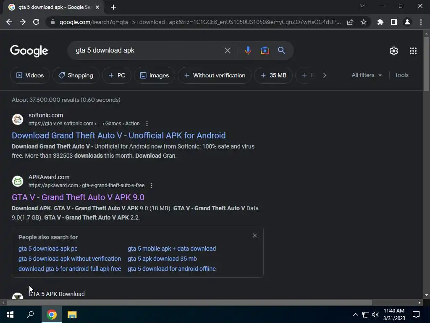430x323 pixels.
Task: Show hidden system tray icons
Action: click(x=355, y=315)
